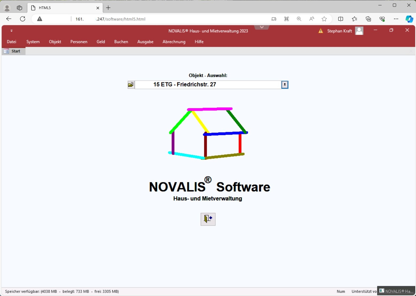The width and height of the screenshot is (416, 296).
Task: Open the browser profile icon
Action: tap(7, 8)
